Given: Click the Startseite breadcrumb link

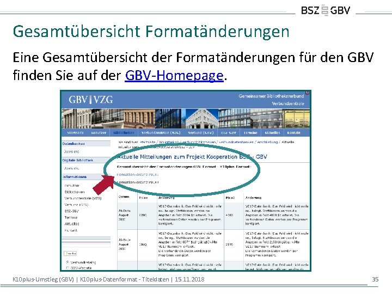Looking at the screenshot, I should 146,142.
